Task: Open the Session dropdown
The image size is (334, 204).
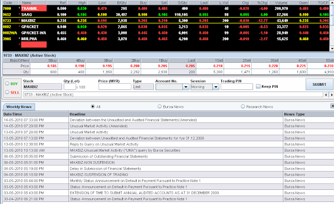Action: pos(216,87)
